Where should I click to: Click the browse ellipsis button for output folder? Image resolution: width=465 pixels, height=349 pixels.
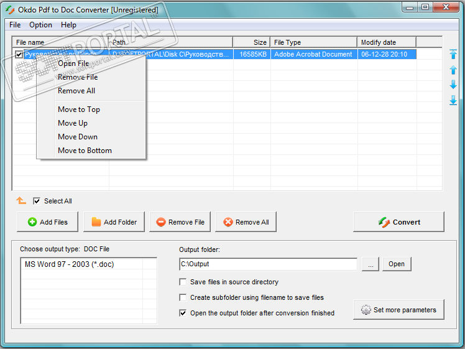(x=370, y=264)
